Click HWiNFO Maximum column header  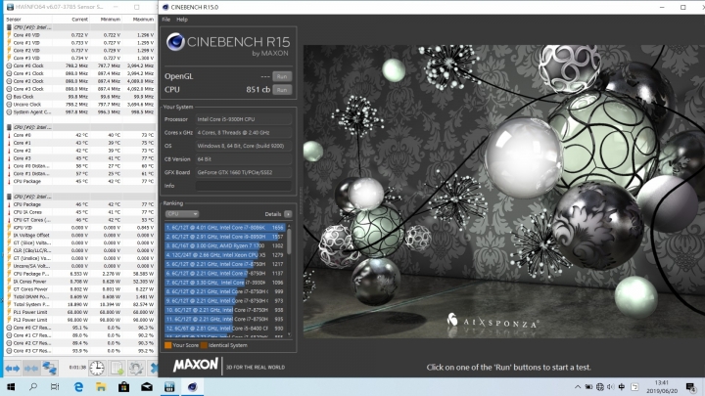click(x=139, y=20)
